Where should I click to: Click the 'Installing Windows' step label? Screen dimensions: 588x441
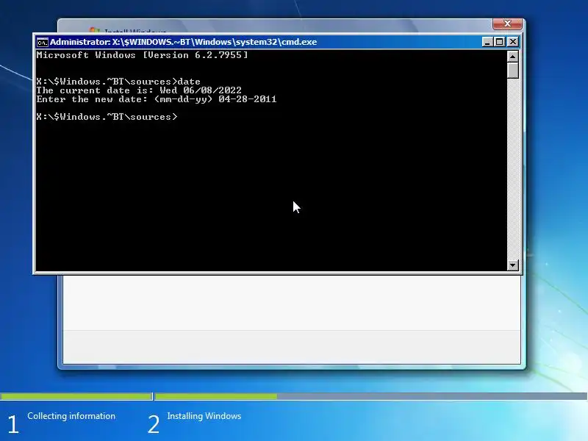coord(204,416)
